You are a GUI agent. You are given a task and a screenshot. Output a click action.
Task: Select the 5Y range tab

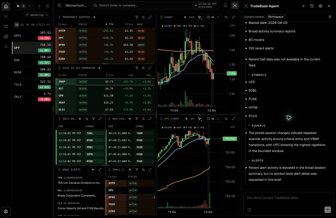[x=49, y=25]
